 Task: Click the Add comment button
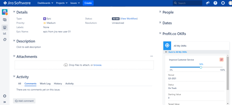coord(24,101)
